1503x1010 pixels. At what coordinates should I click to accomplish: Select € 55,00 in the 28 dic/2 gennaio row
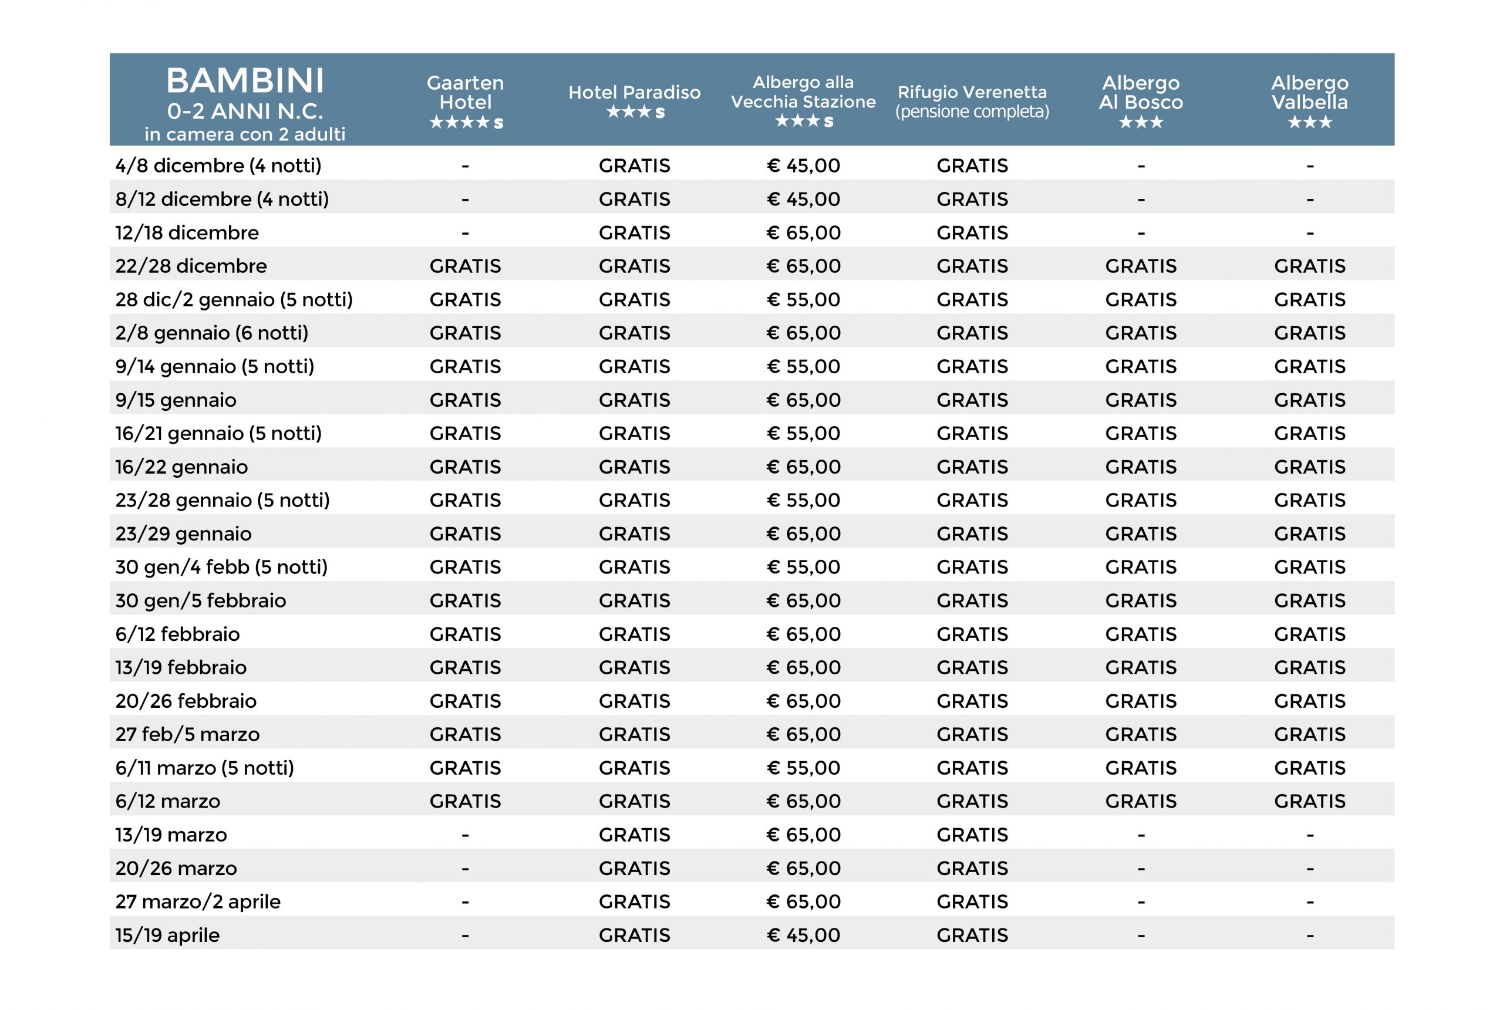click(803, 299)
